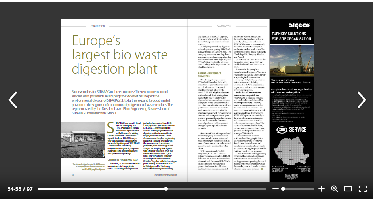
Task: Click the intro paragraph about STRABAG orders
Action: click(122, 102)
